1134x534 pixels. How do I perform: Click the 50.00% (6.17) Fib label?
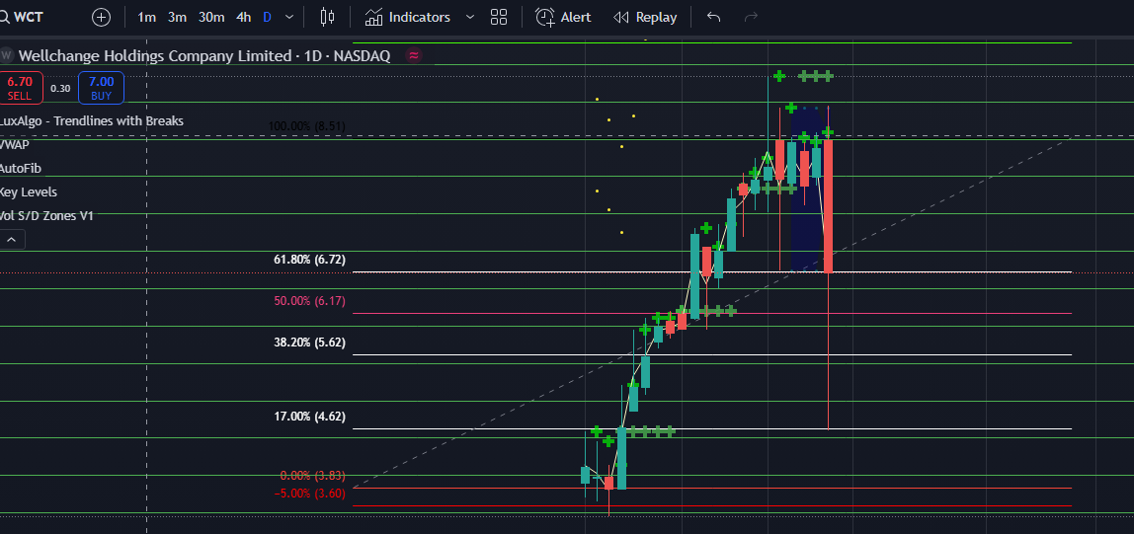click(309, 301)
